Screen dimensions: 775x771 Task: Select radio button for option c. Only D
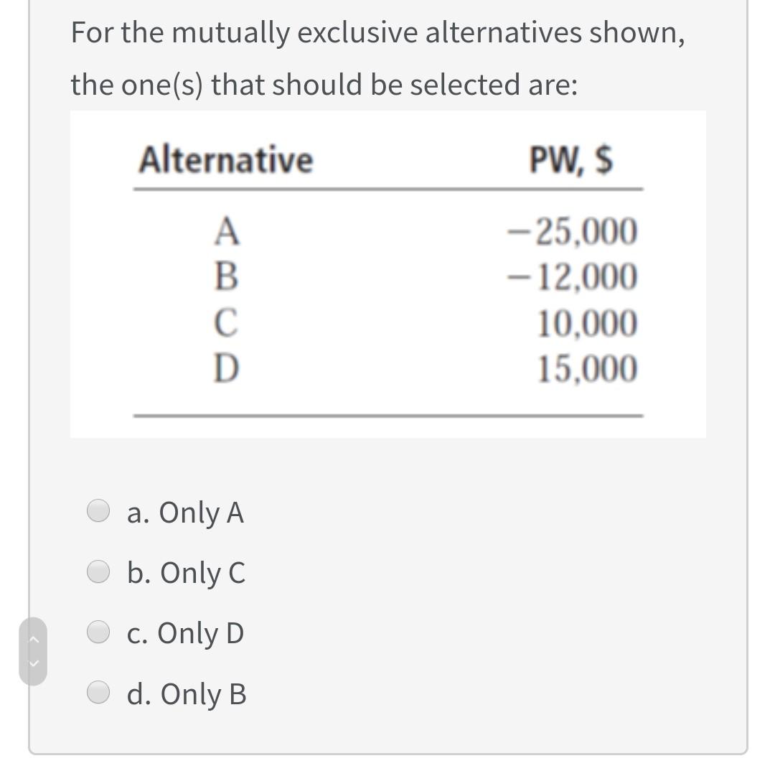point(98,632)
